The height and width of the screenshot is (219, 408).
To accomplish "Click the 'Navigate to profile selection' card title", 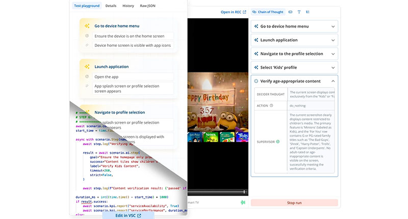I will pyautogui.click(x=120, y=113).
